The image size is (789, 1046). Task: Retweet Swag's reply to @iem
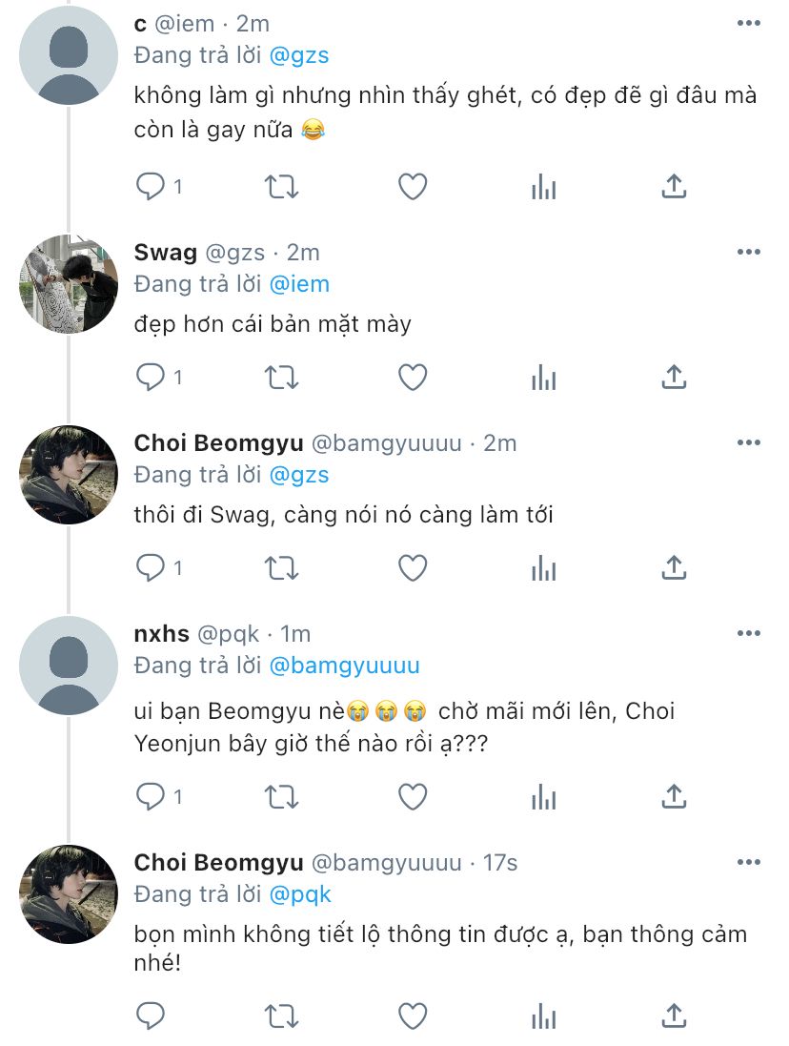pos(281,378)
